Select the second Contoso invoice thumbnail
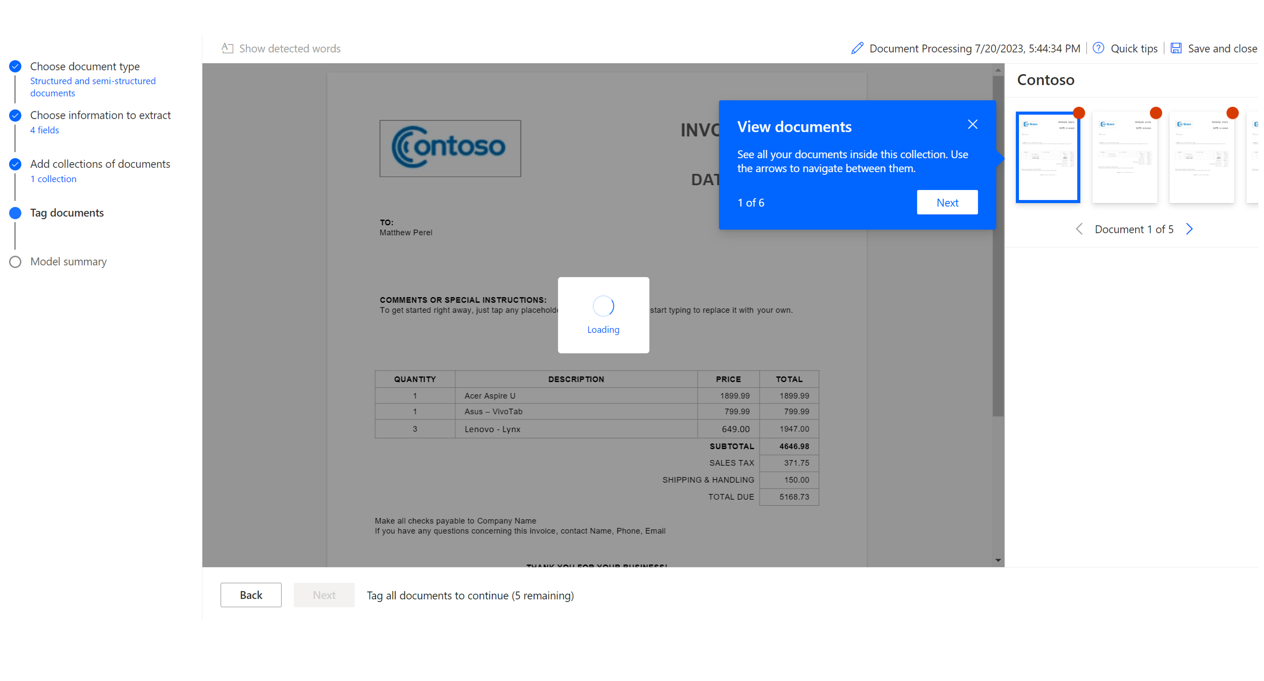The image size is (1264, 681). point(1125,157)
